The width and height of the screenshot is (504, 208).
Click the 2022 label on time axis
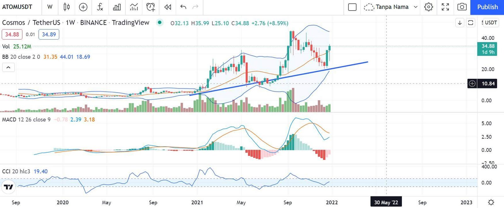pyautogui.click(x=332, y=202)
